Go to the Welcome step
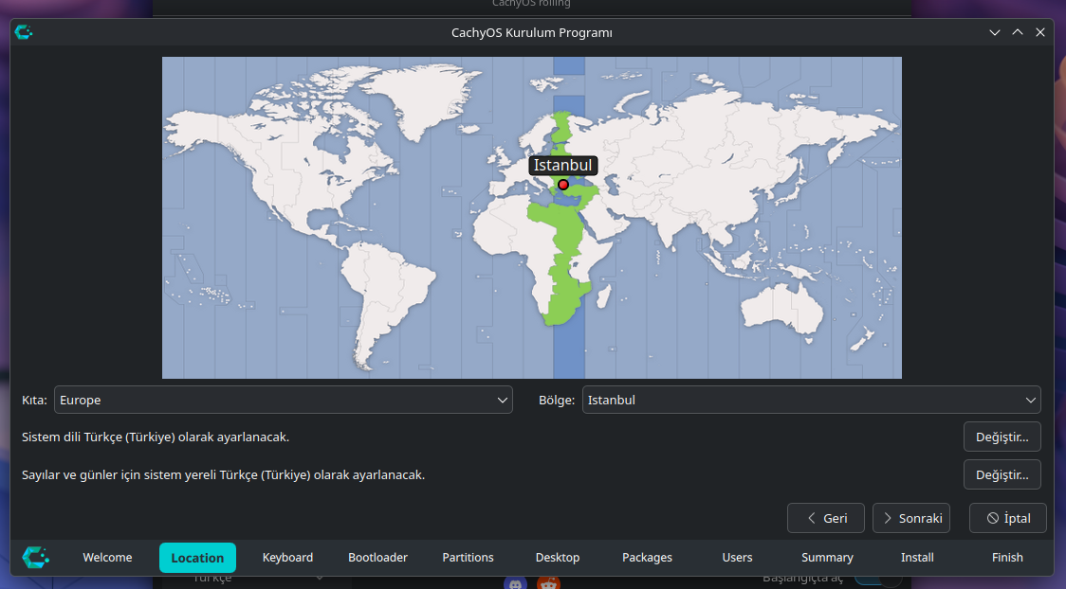1066x589 pixels. [107, 557]
